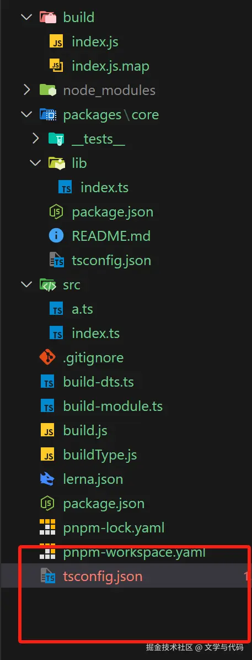The height and width of the screenshot is (660, 252).
Task: Click the lerna.json dragon icon
Action: 47,479
